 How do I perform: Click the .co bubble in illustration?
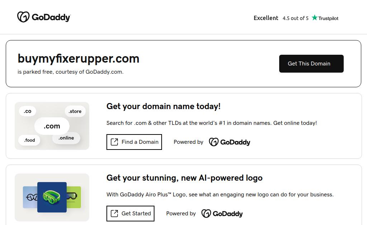[28, 111]
